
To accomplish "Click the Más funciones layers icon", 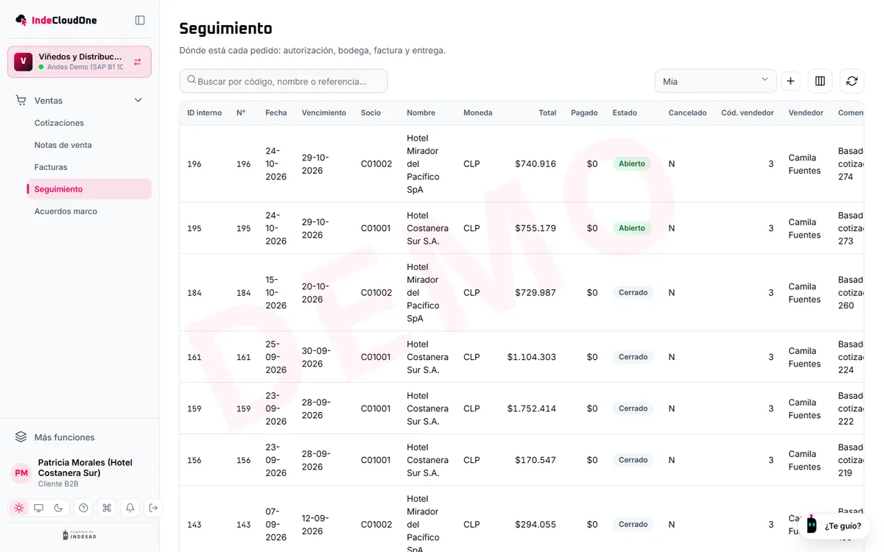I will (21, 437).
